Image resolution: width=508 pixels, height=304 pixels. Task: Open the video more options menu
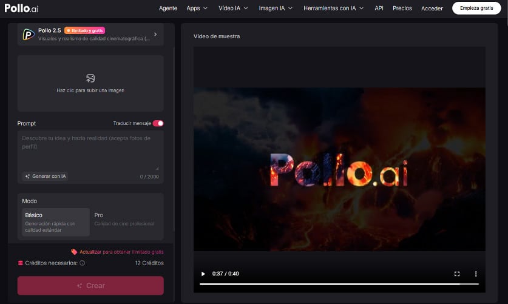point(476,274)
